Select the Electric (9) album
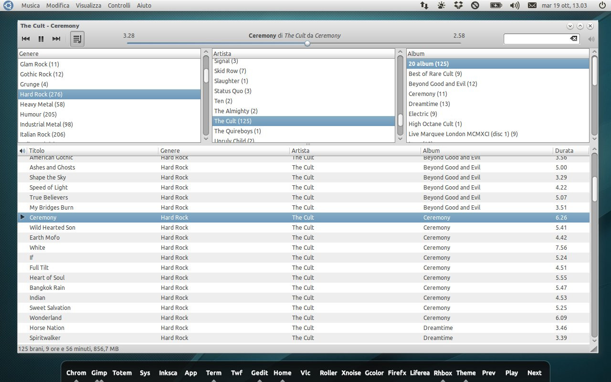This screenshot has height=382, width=611. tap(498, 114)
